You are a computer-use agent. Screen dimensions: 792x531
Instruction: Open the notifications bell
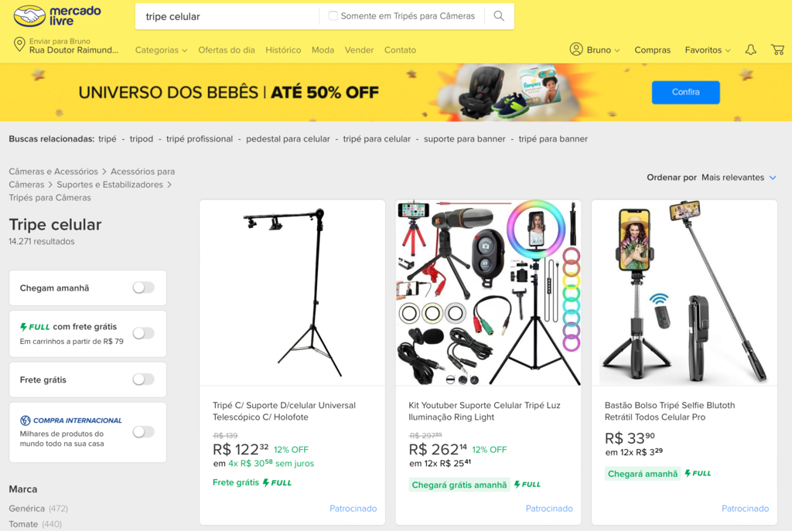[749, 49]
